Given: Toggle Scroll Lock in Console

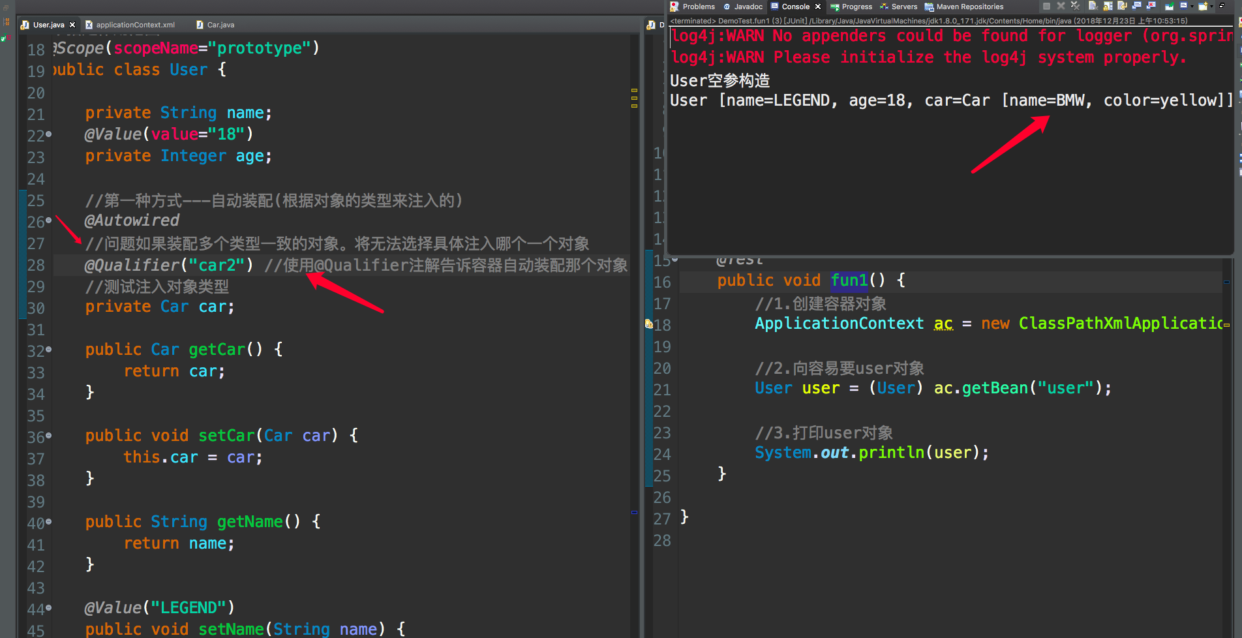Looking at the screenshot, I should pos(1108,6).
